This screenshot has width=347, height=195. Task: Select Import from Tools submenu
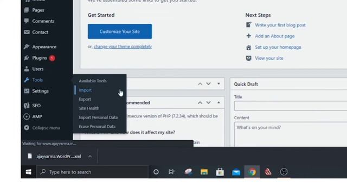pos(85,90)
